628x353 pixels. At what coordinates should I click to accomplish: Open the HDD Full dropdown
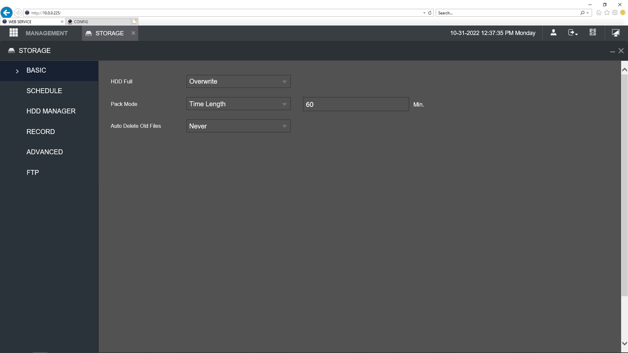(238, 81)
